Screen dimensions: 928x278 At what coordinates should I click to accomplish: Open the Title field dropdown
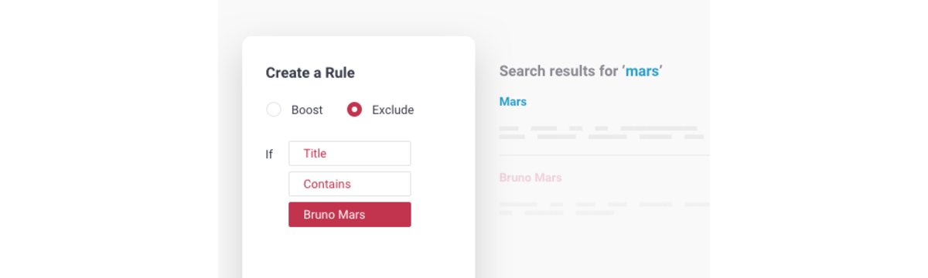pyautogui.click(x=350, y=153)
